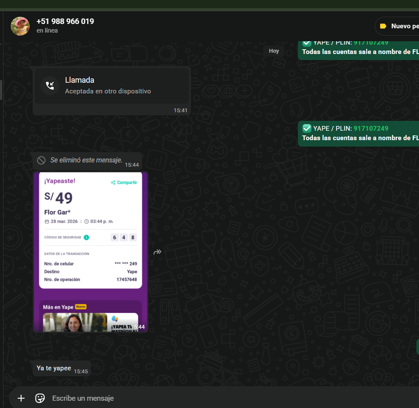Click the Aceptada en otro dispositivo text
Viewport: 419px width, 408px height.
point(108,91)
